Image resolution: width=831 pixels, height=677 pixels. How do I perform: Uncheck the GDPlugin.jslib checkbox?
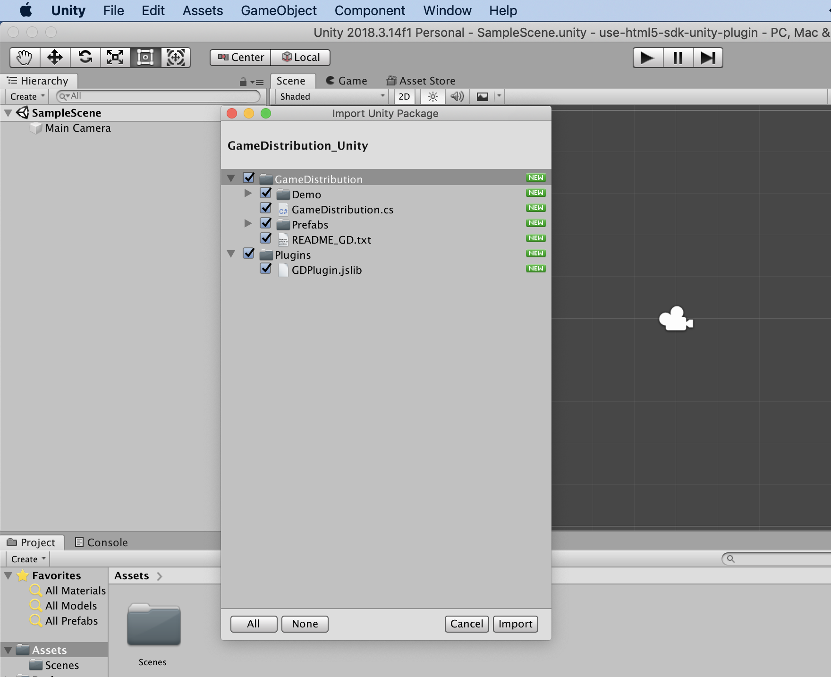pos(266,269)
